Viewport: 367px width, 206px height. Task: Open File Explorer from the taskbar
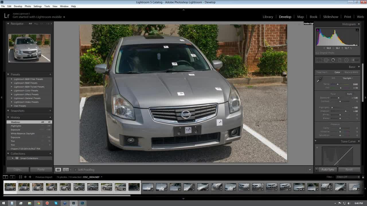point(30,203)
